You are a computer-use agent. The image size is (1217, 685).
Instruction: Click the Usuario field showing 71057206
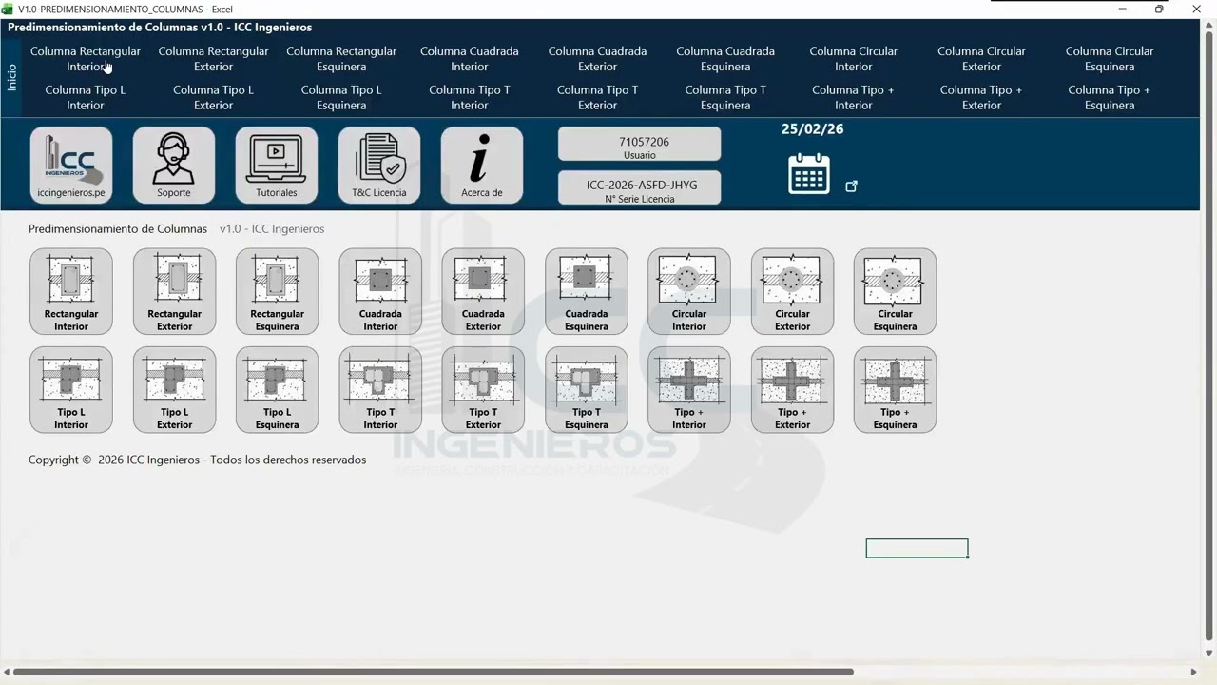(639, 145)
